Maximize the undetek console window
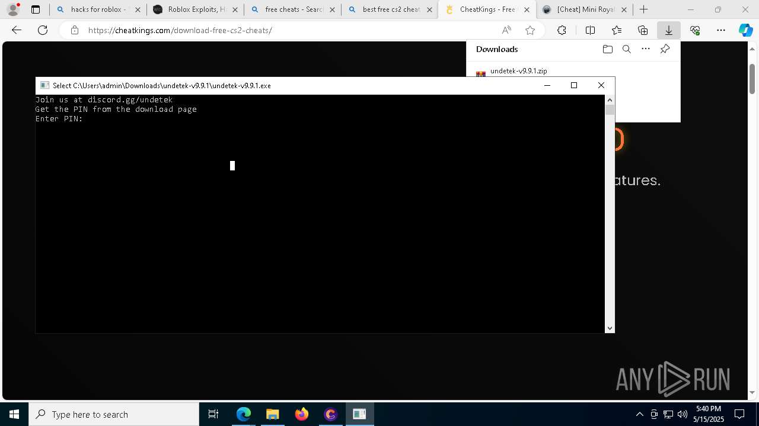Image resolution: width=759 pixels, height=426 pixels. click(x=574, y=85)
